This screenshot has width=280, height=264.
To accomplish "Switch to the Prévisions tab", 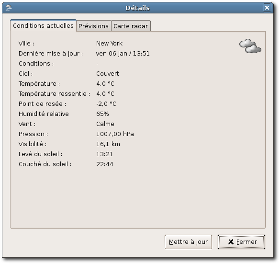I will (93, 26).
